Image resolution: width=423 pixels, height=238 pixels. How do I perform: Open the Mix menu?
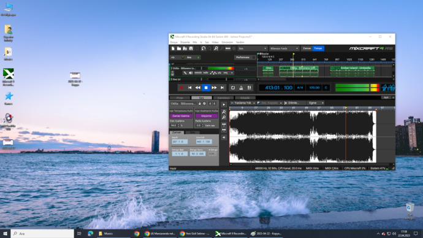[195, 42]
